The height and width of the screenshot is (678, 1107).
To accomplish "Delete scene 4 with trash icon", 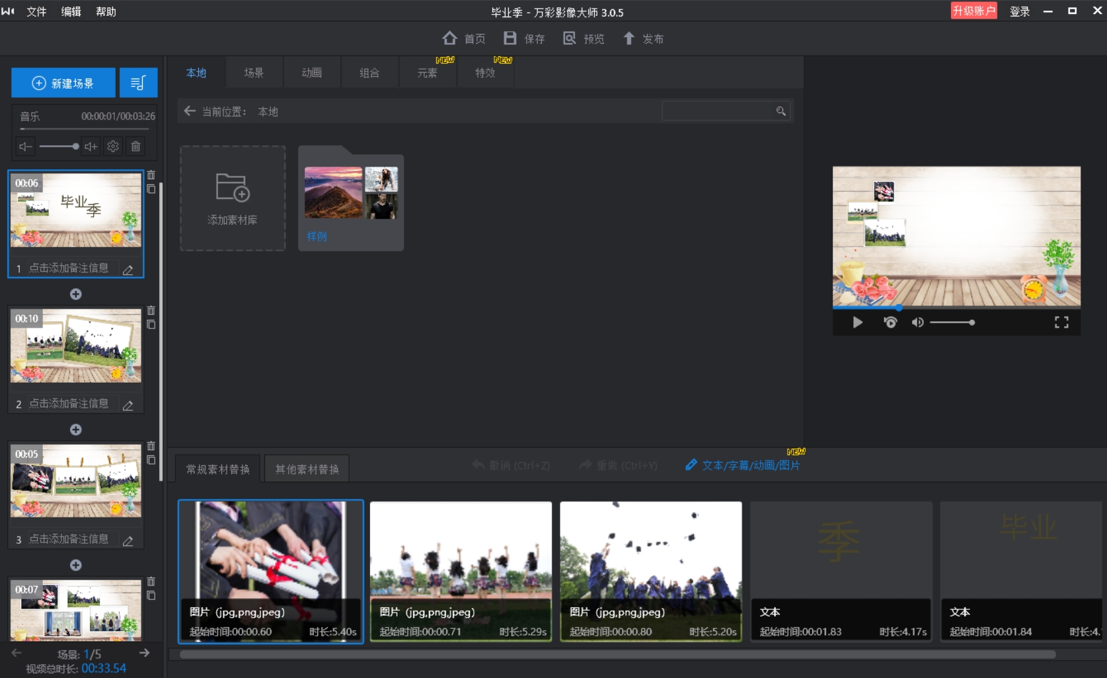I will click(151, 582).
